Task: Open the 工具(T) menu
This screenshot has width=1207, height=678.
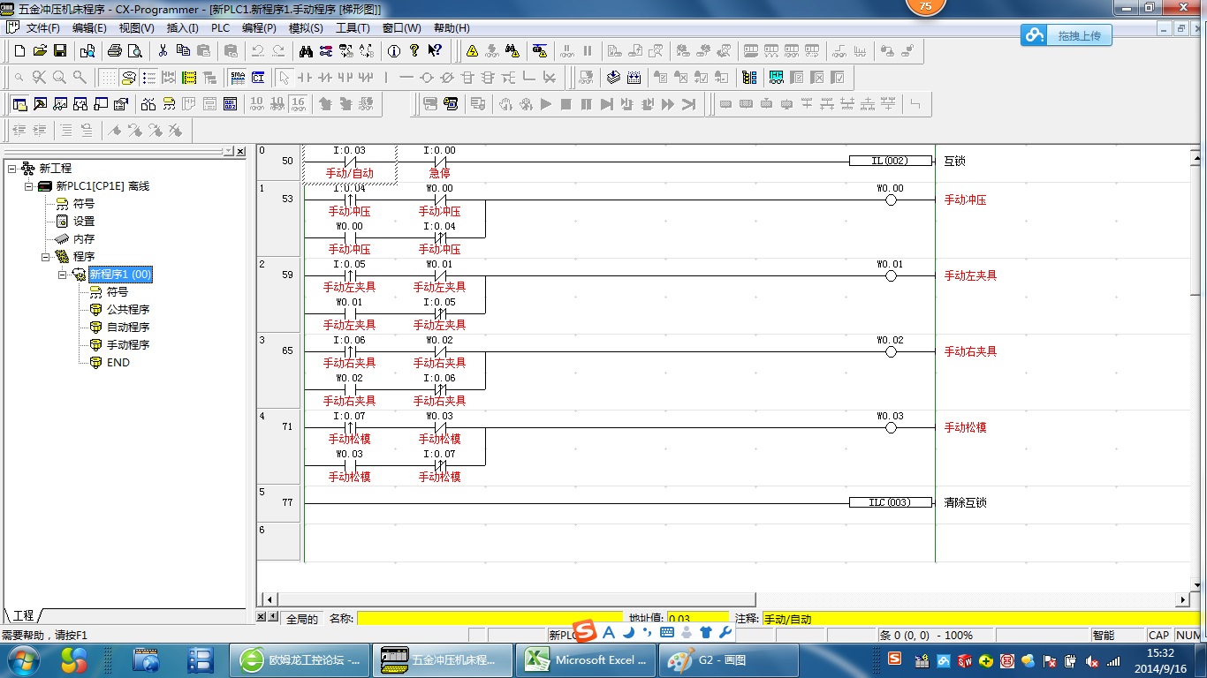Action: click(x=353, y=28)
